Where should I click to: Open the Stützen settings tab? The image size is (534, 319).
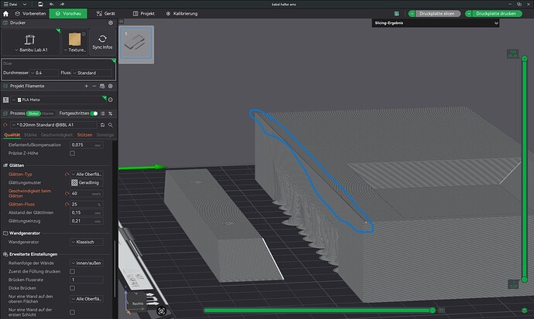(84, 135)
